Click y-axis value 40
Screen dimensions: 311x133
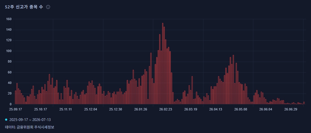coord(10,83)
